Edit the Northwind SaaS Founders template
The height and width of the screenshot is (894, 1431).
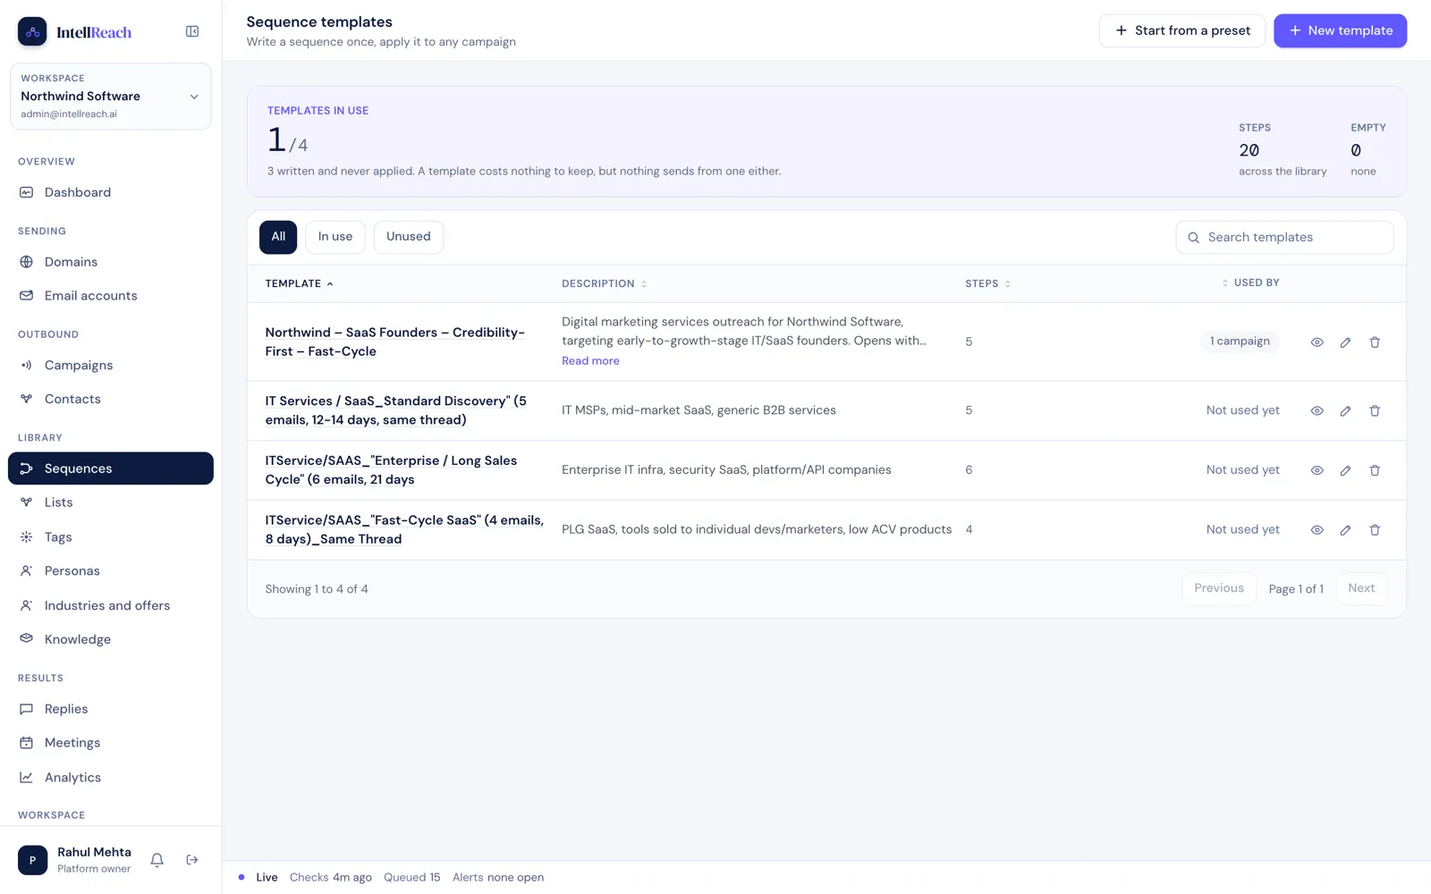[1345, 342]
